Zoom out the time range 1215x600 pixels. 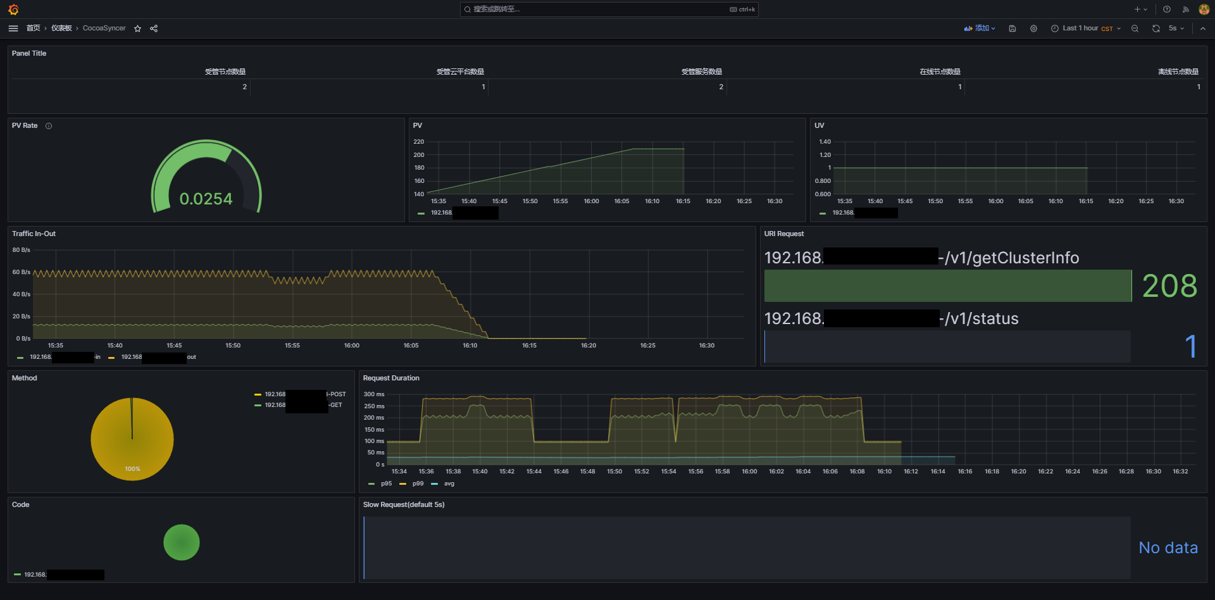(1135, 28)
